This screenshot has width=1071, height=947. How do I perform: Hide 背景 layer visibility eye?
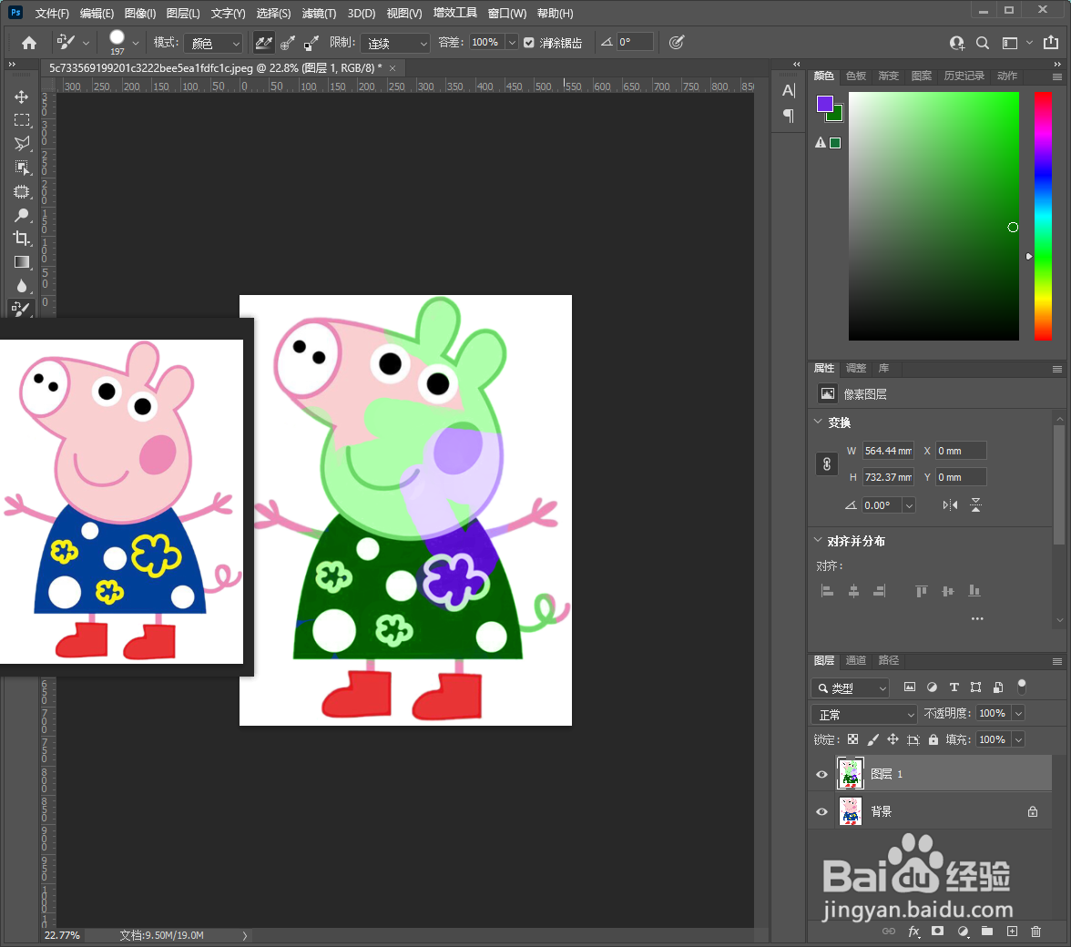tap(821, 812)
